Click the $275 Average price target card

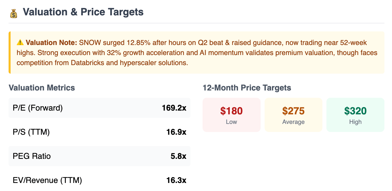293,115
